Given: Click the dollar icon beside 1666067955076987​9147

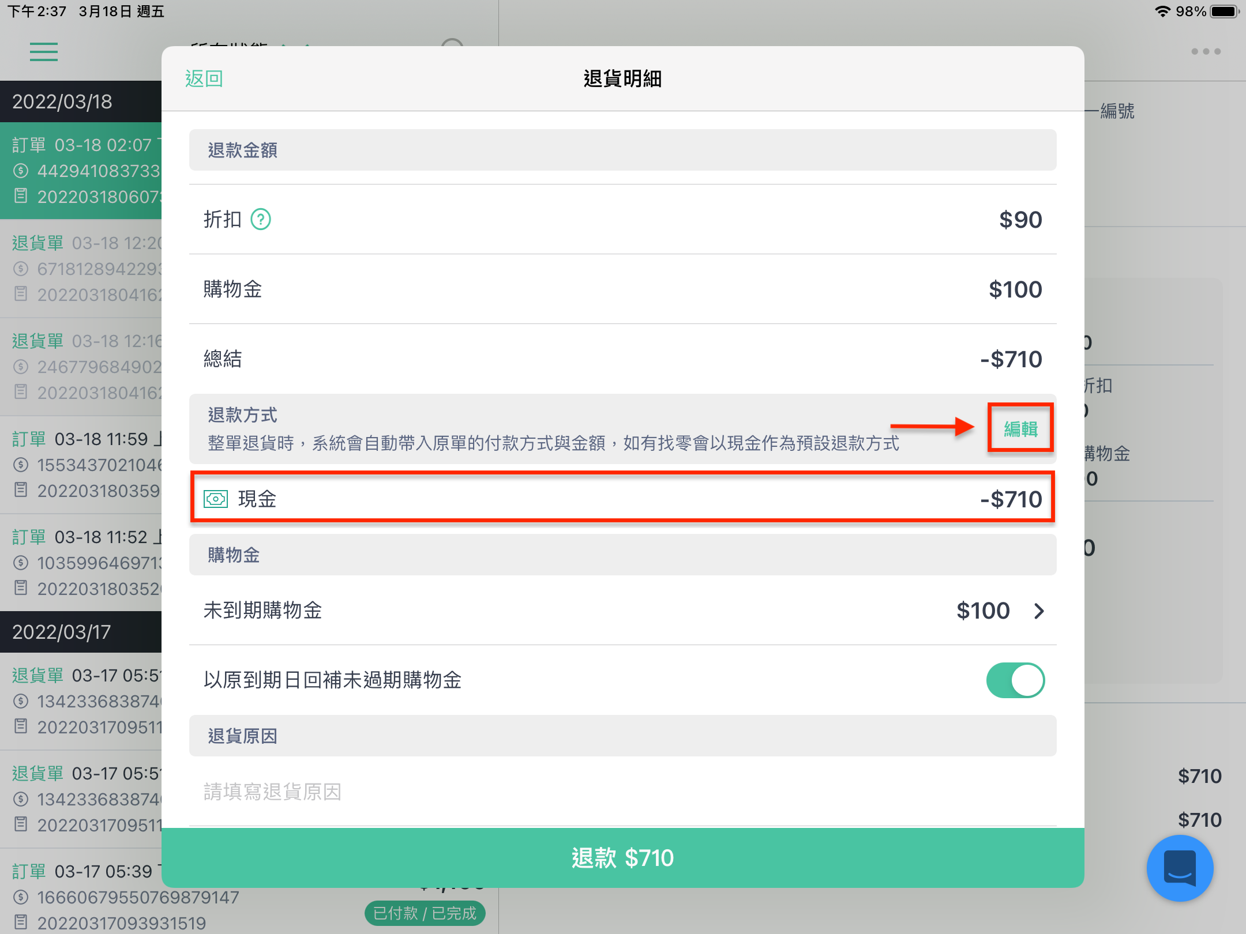Looking at the screenshot, I should tap(21, 897).
